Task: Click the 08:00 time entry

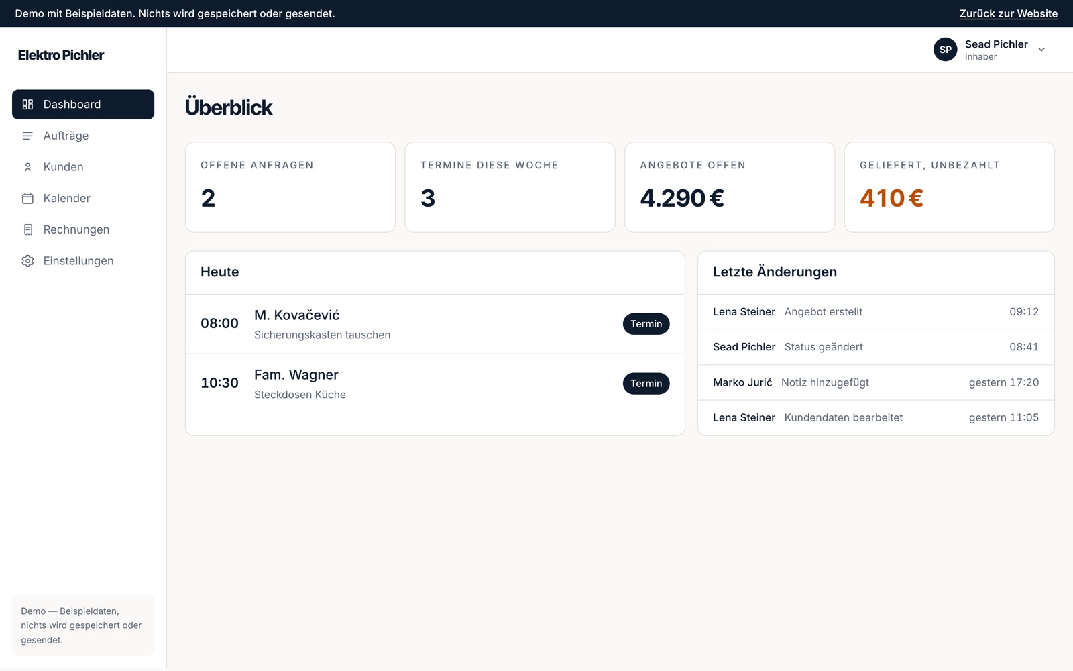Action: tap(219, 323)
